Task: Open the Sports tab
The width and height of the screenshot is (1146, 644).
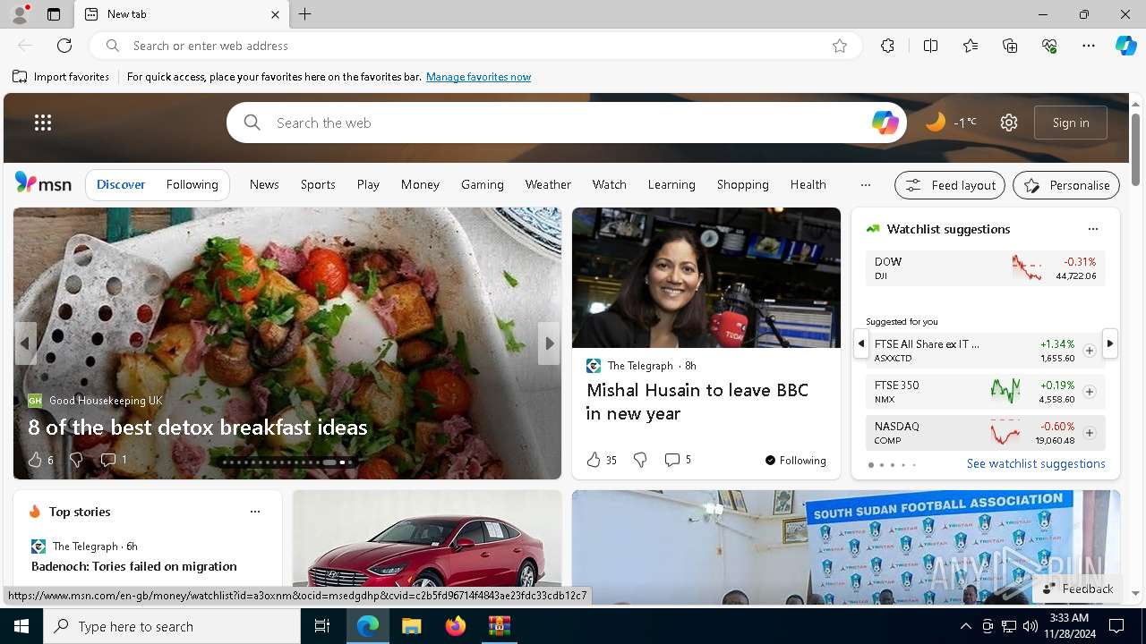Action: click(x=318, y=184)
